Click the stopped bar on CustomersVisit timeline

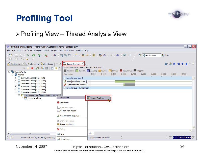[x=130, y=85]
